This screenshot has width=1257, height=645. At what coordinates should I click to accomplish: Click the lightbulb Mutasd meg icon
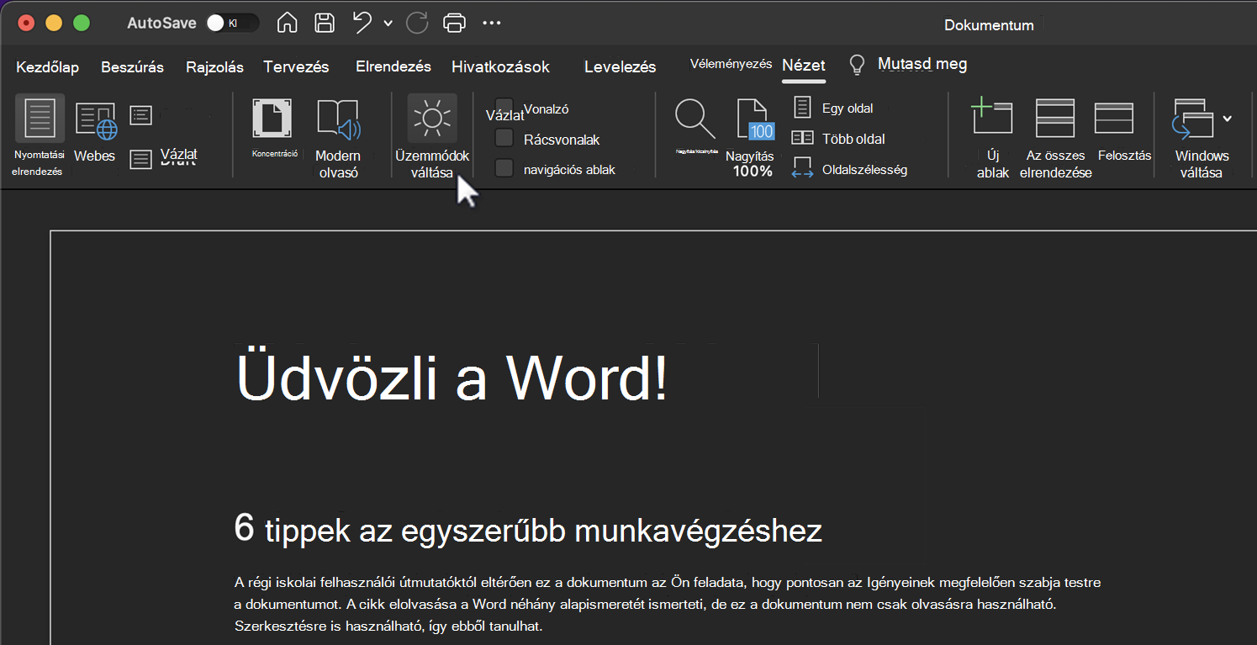tap(857, 65)
